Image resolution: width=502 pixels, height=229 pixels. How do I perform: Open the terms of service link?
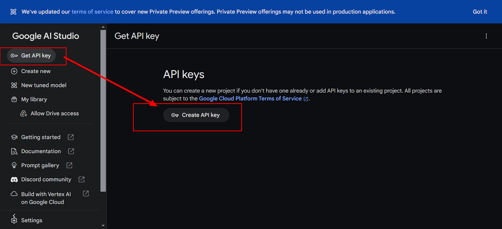coord(92,12)
